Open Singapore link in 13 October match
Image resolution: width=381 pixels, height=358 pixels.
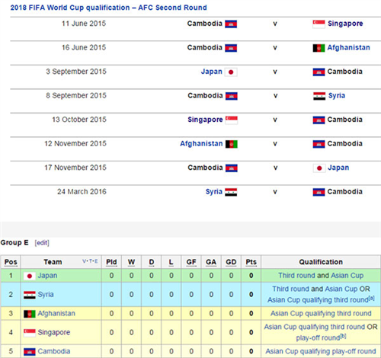205,120
